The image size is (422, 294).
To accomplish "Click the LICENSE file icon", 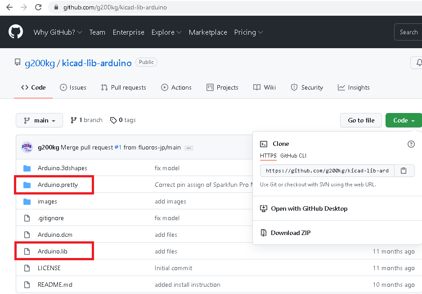I will (27, 268).
